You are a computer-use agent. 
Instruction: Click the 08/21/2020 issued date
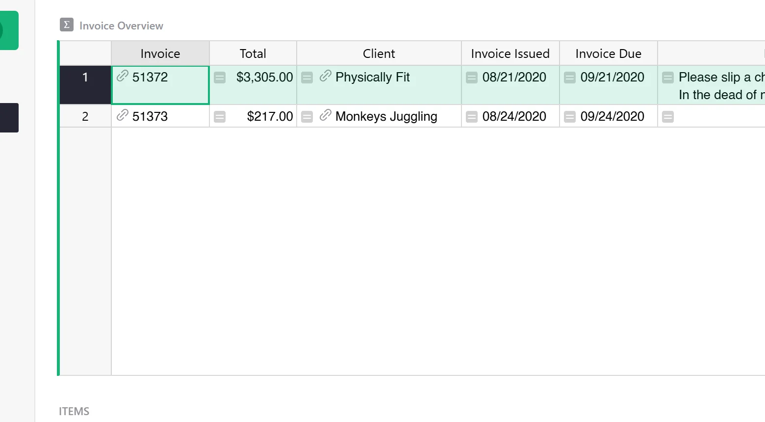(510, 85)
